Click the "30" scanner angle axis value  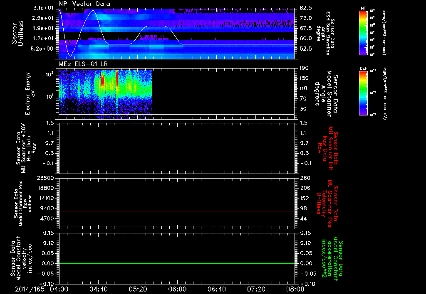tap(303, 109)
